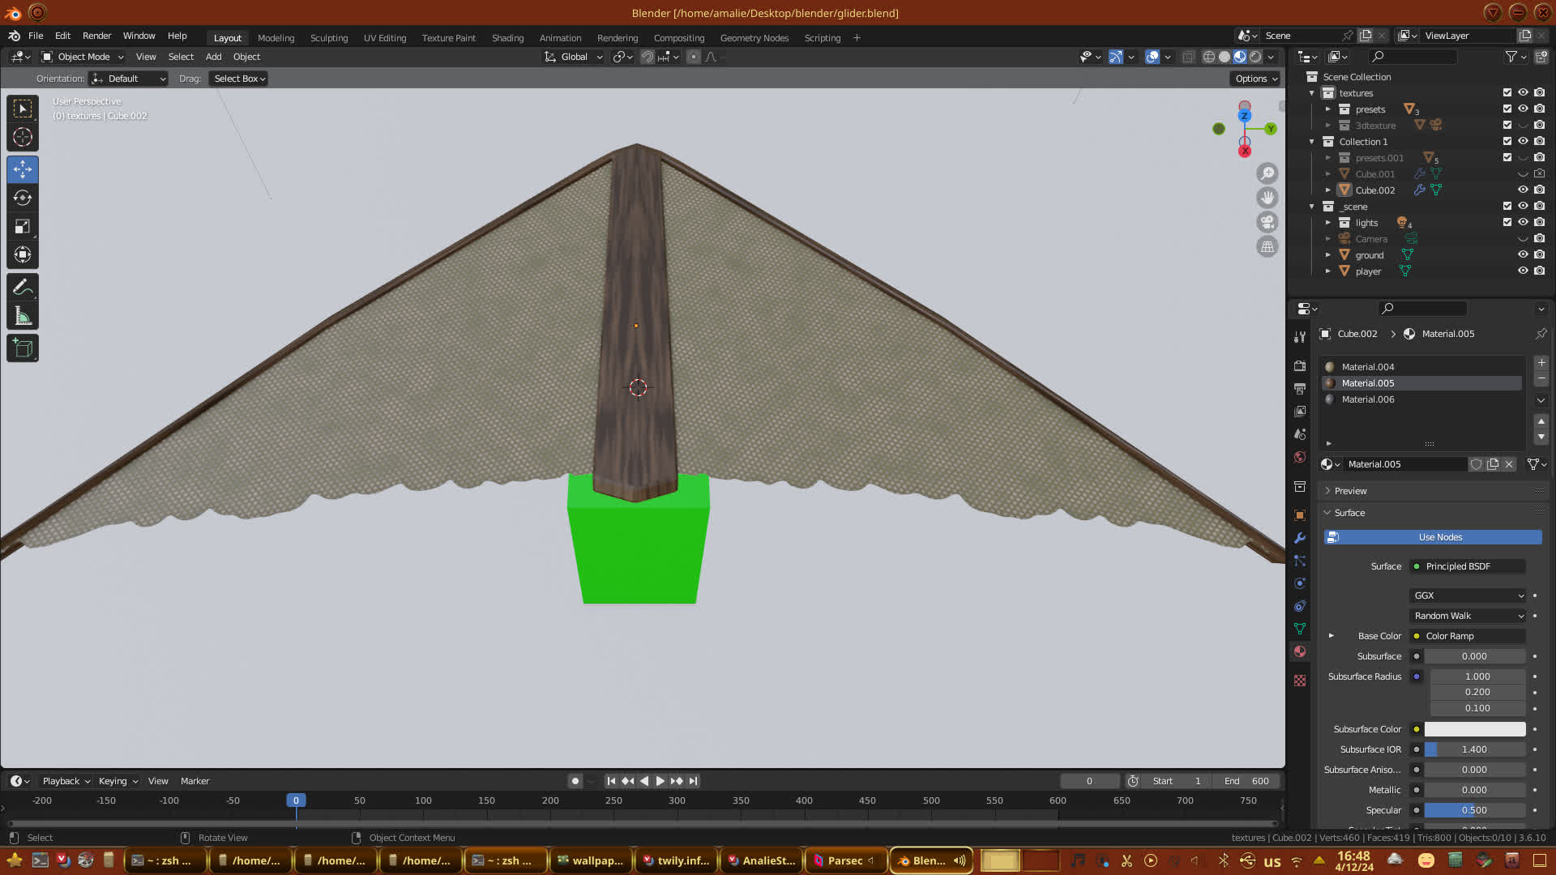The width and height of the screenshot is (1556, 875).
Task: Open the Object Mode dropdown
Action: [83, 57]
